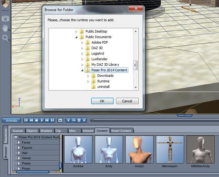
Task: Expand Public Desktop folder
Action: (76, 32)
